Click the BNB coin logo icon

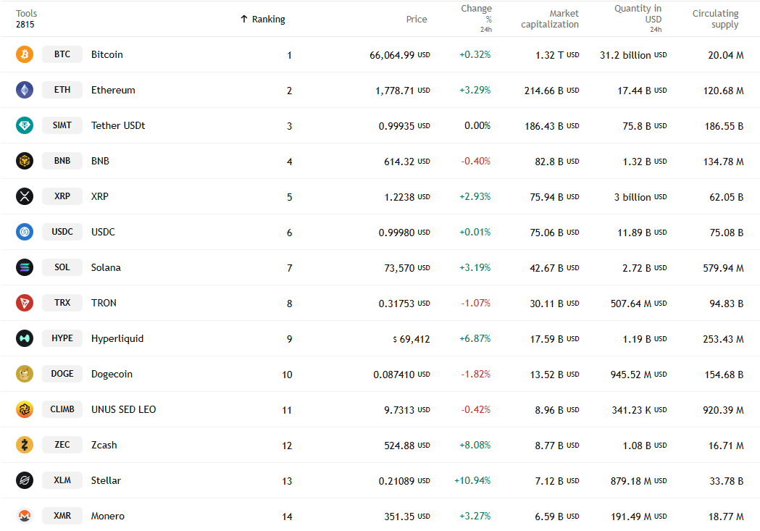tap(25, 161)
